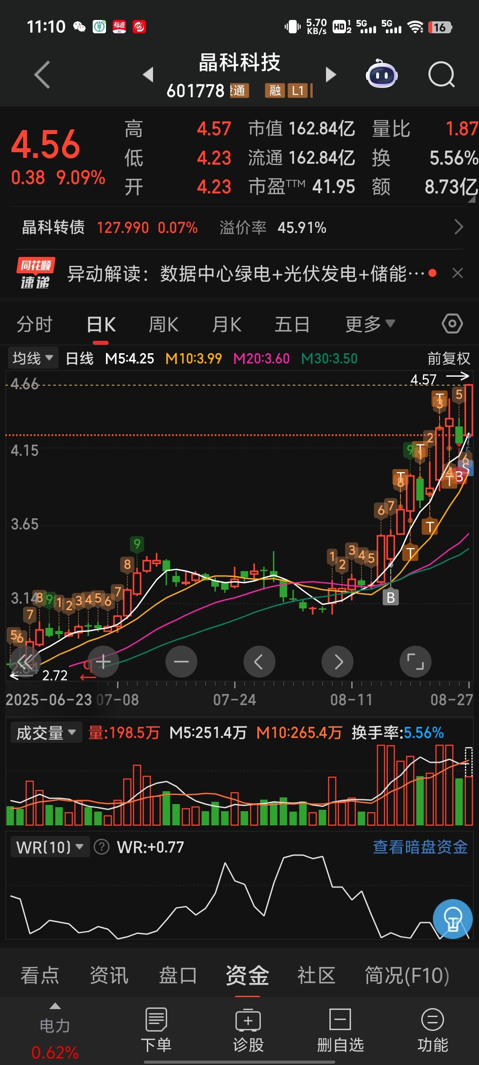Go back with the left arrow
479x1065 pixels.
coord(42,75)
